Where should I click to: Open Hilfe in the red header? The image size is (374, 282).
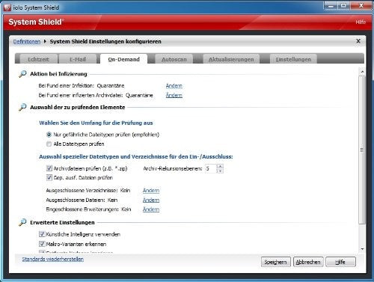(361, 22)
